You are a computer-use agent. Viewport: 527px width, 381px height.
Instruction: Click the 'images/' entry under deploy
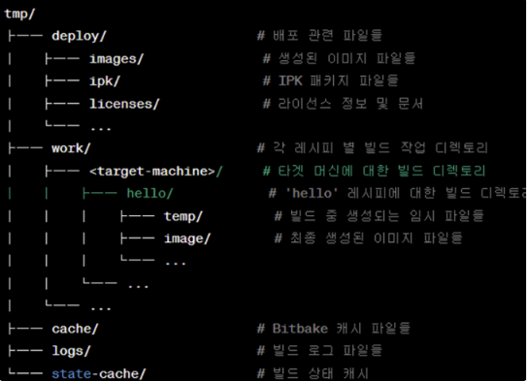[116, 59]
